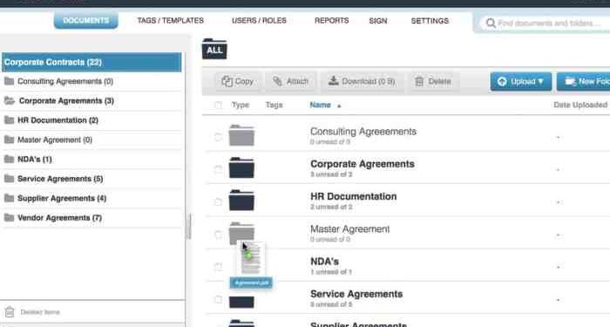
Task: Select Corporate Contracts (22) root folder
Action: (91, 62)
